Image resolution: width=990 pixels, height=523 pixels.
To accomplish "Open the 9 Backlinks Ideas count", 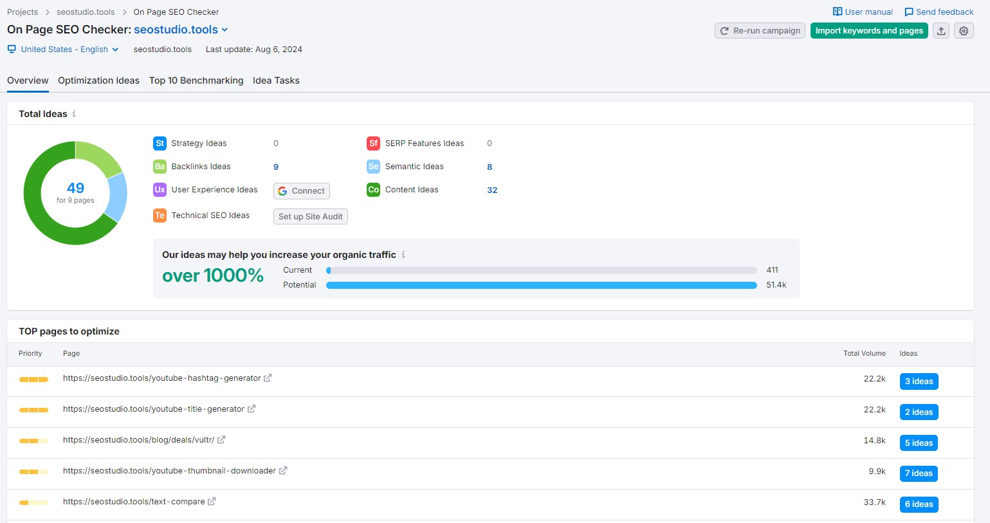I will click(276, 167).
